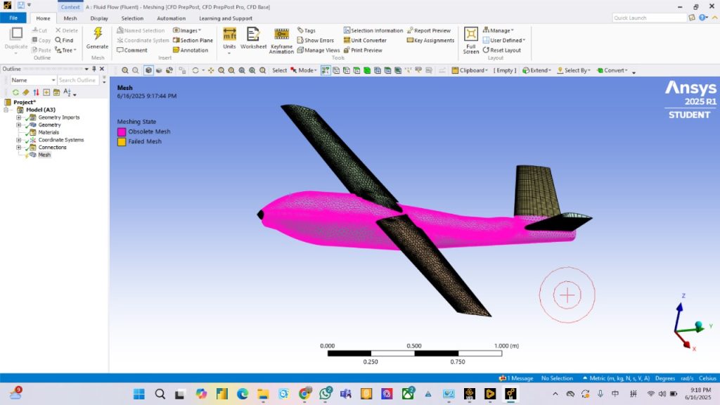
Task: Click the Generate mesh lightning icon
Action: point(97,34)
